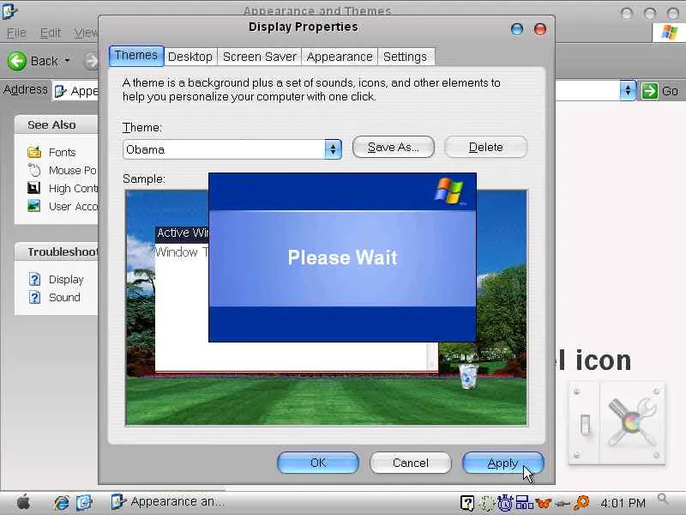This screenshot has height=515, width=686.
Task: Open the Screen Saver tab
Action: (x=260, y=57)
